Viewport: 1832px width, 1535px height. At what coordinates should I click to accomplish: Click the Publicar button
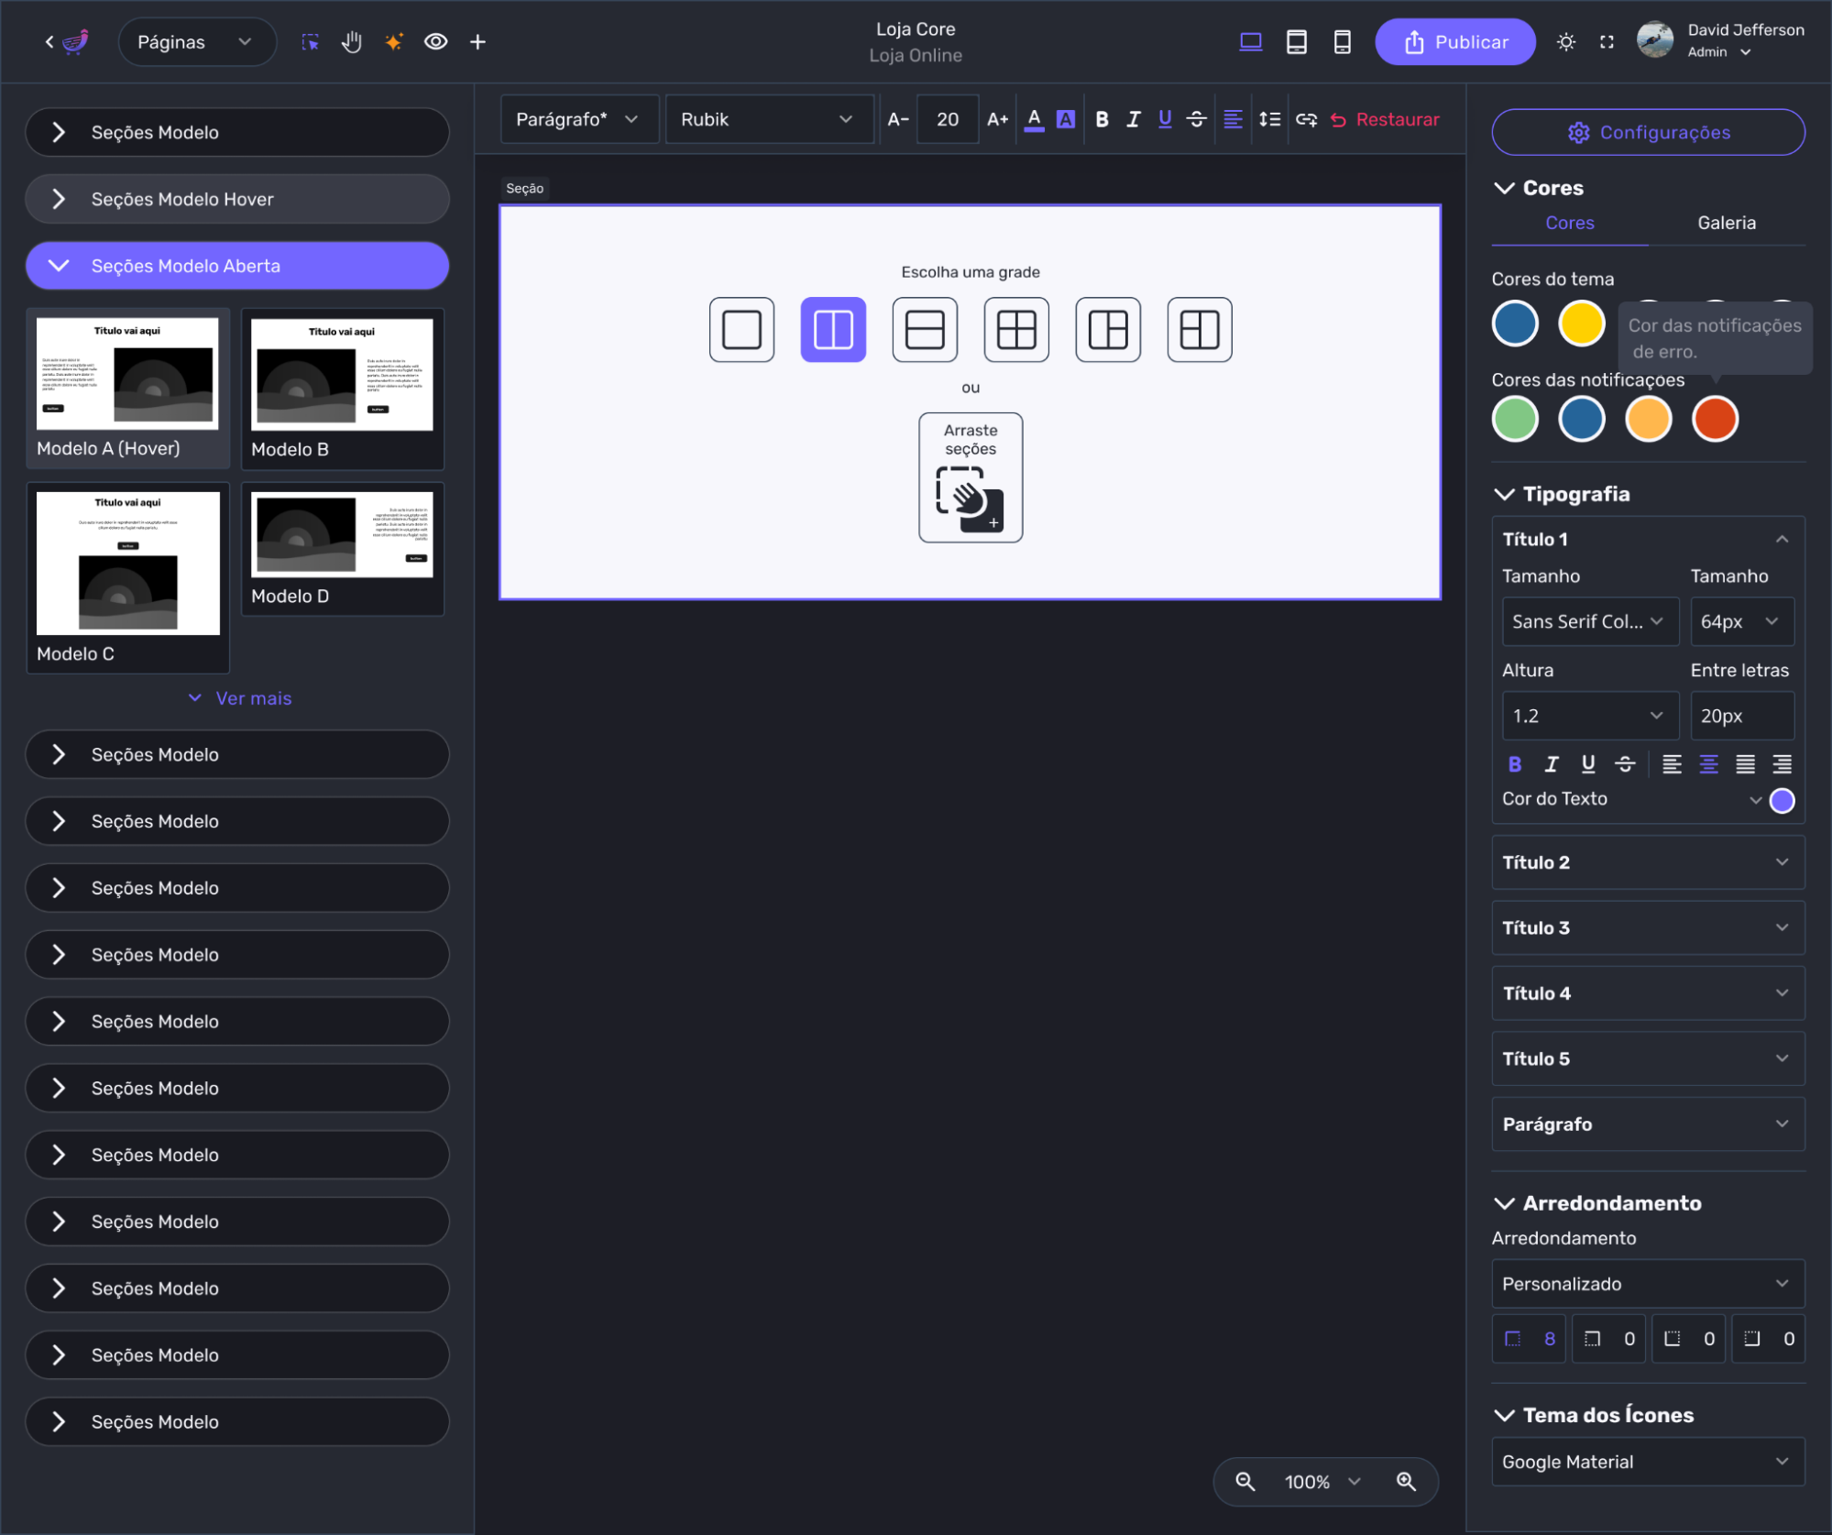click(x=1454, y=42)
